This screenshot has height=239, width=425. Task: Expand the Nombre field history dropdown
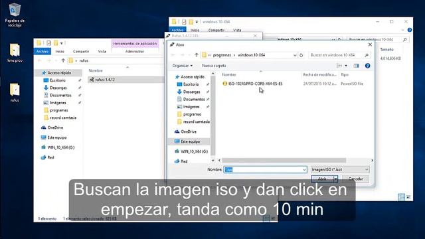tap(304, 170)
